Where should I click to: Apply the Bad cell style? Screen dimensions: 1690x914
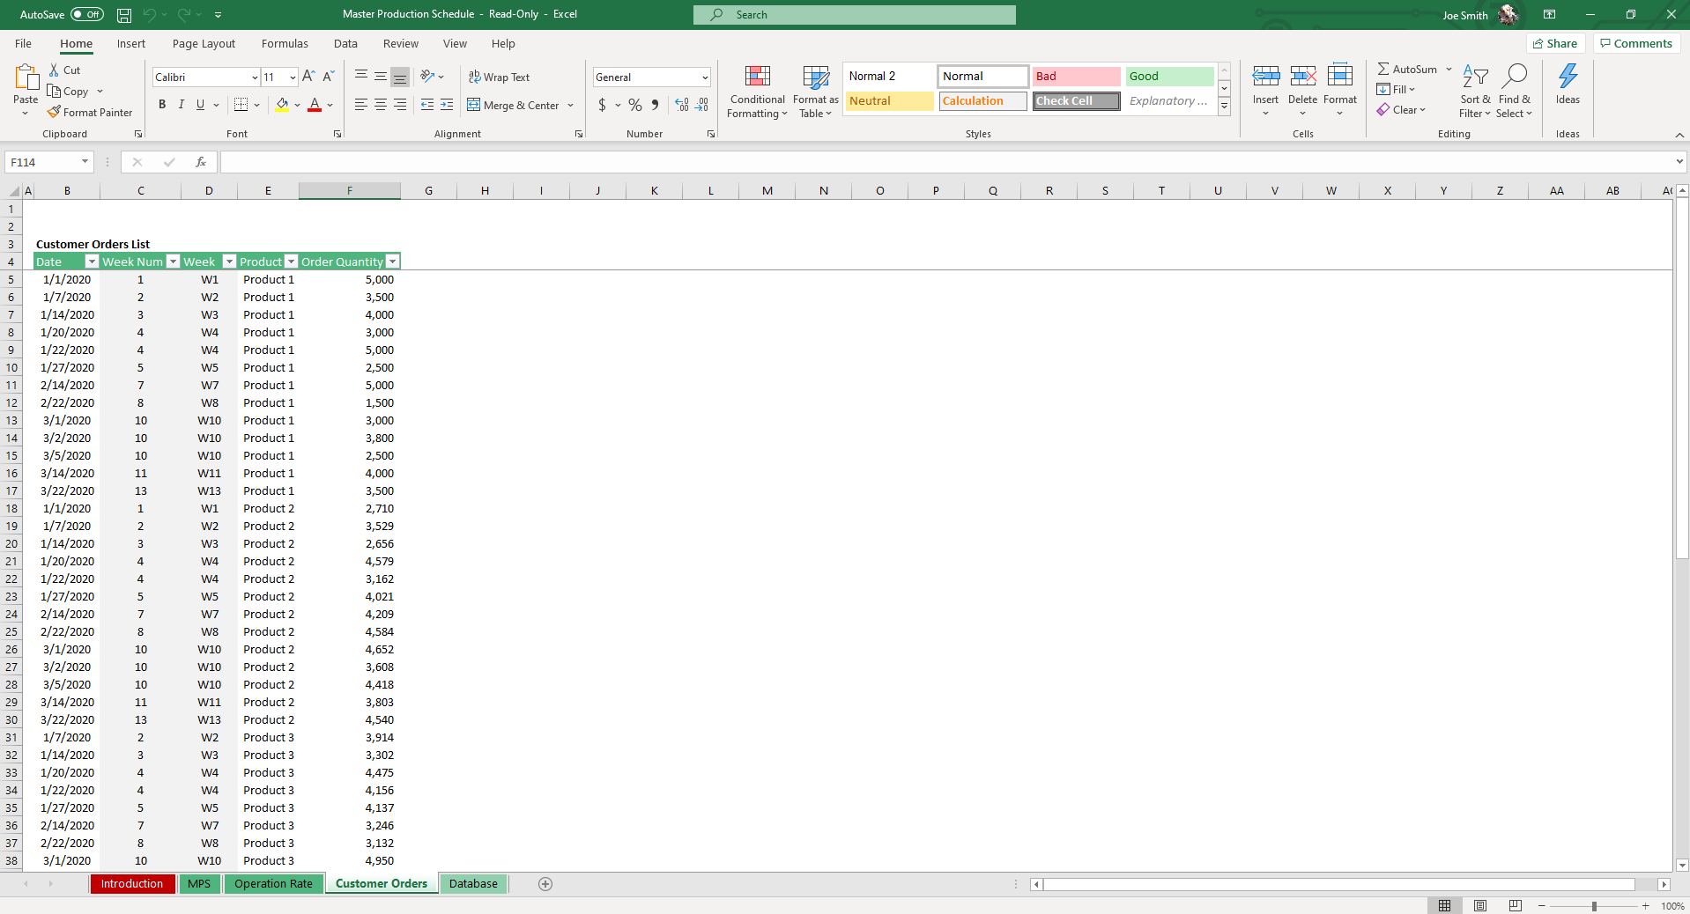pyautogui.click(x=1076, y=77)
